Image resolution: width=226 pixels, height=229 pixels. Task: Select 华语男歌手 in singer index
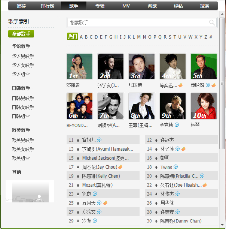coord(23,56)
